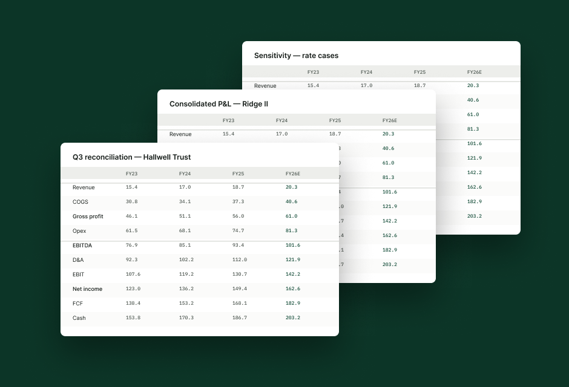569x387 pixels.
Task: Select D&A FY24 value 102.2
Action: (186, 259)
